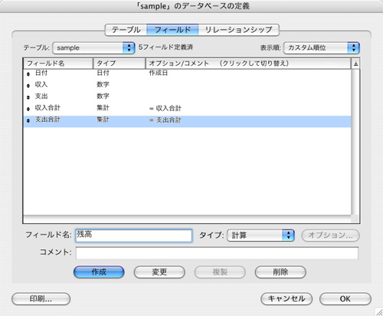Click the キャンセル button
The image size is (383, 316).
tap(286, 298)
